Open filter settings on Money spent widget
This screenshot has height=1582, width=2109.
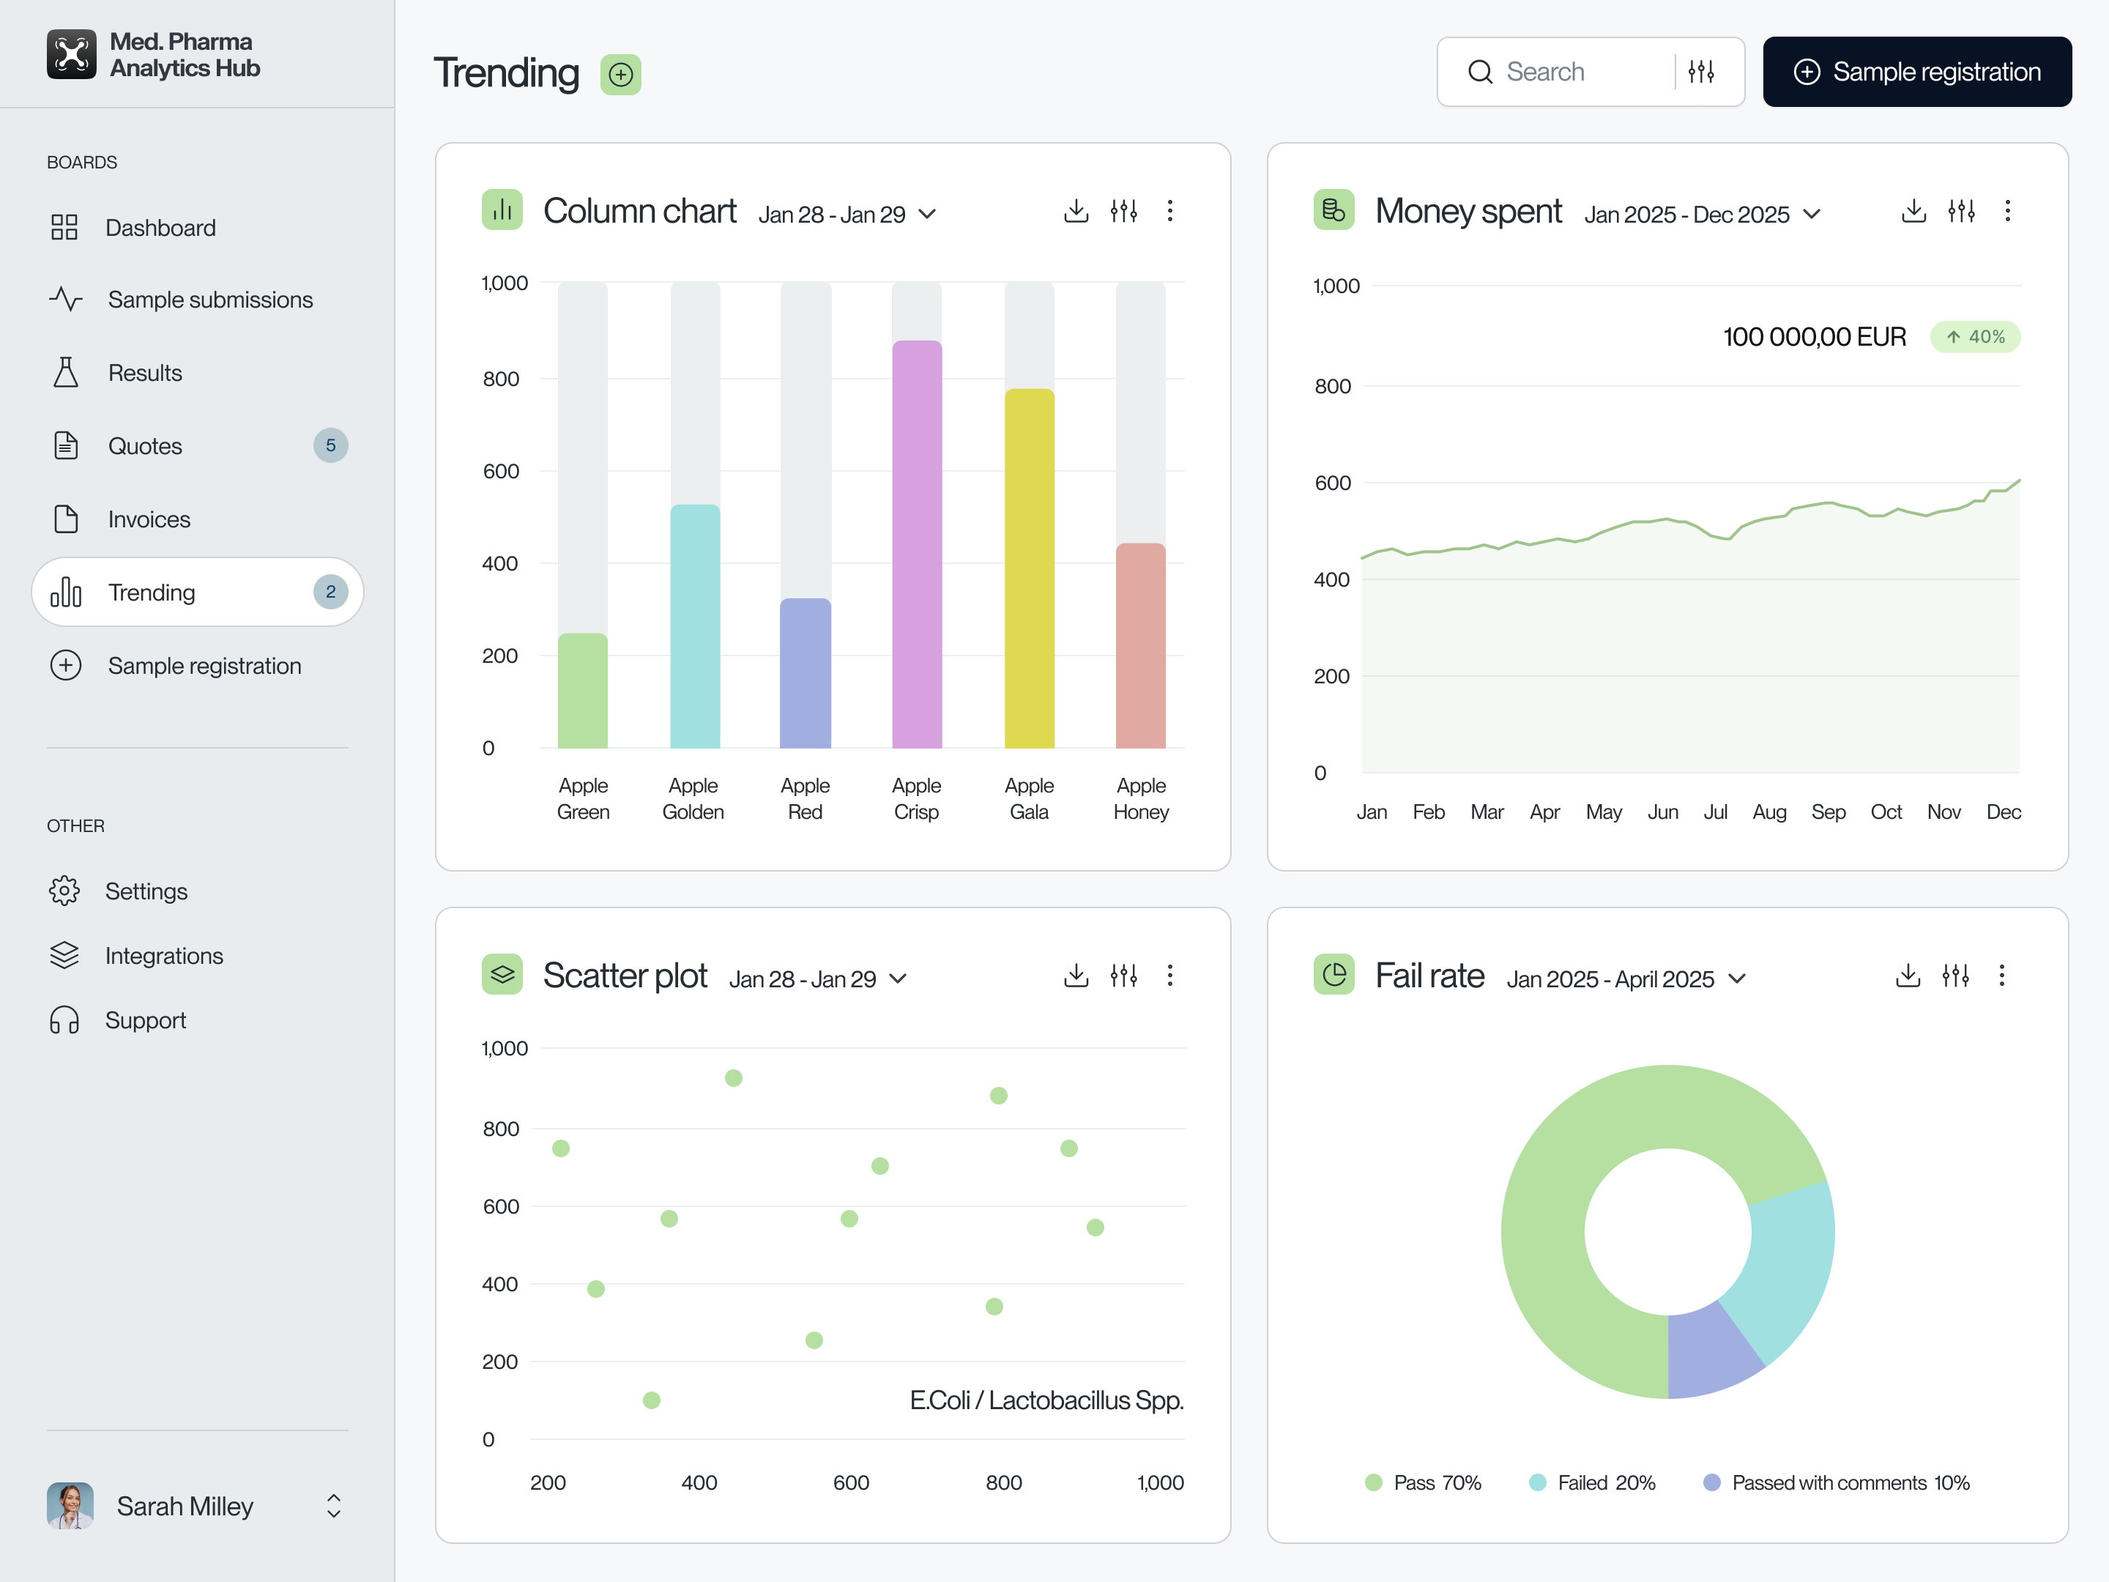coord(1961,211)
